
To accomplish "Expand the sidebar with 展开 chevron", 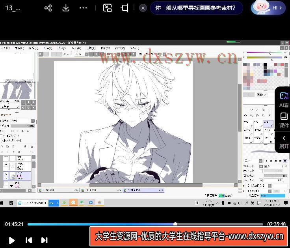I will pyautogui.click(x=284, y=142).
